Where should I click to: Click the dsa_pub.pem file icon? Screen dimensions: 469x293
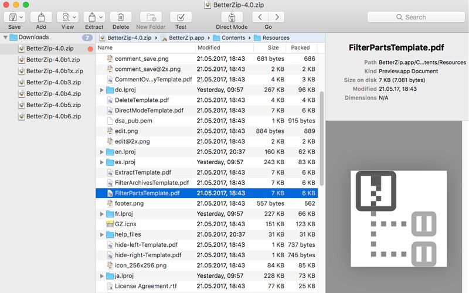[x=110, y=121]
